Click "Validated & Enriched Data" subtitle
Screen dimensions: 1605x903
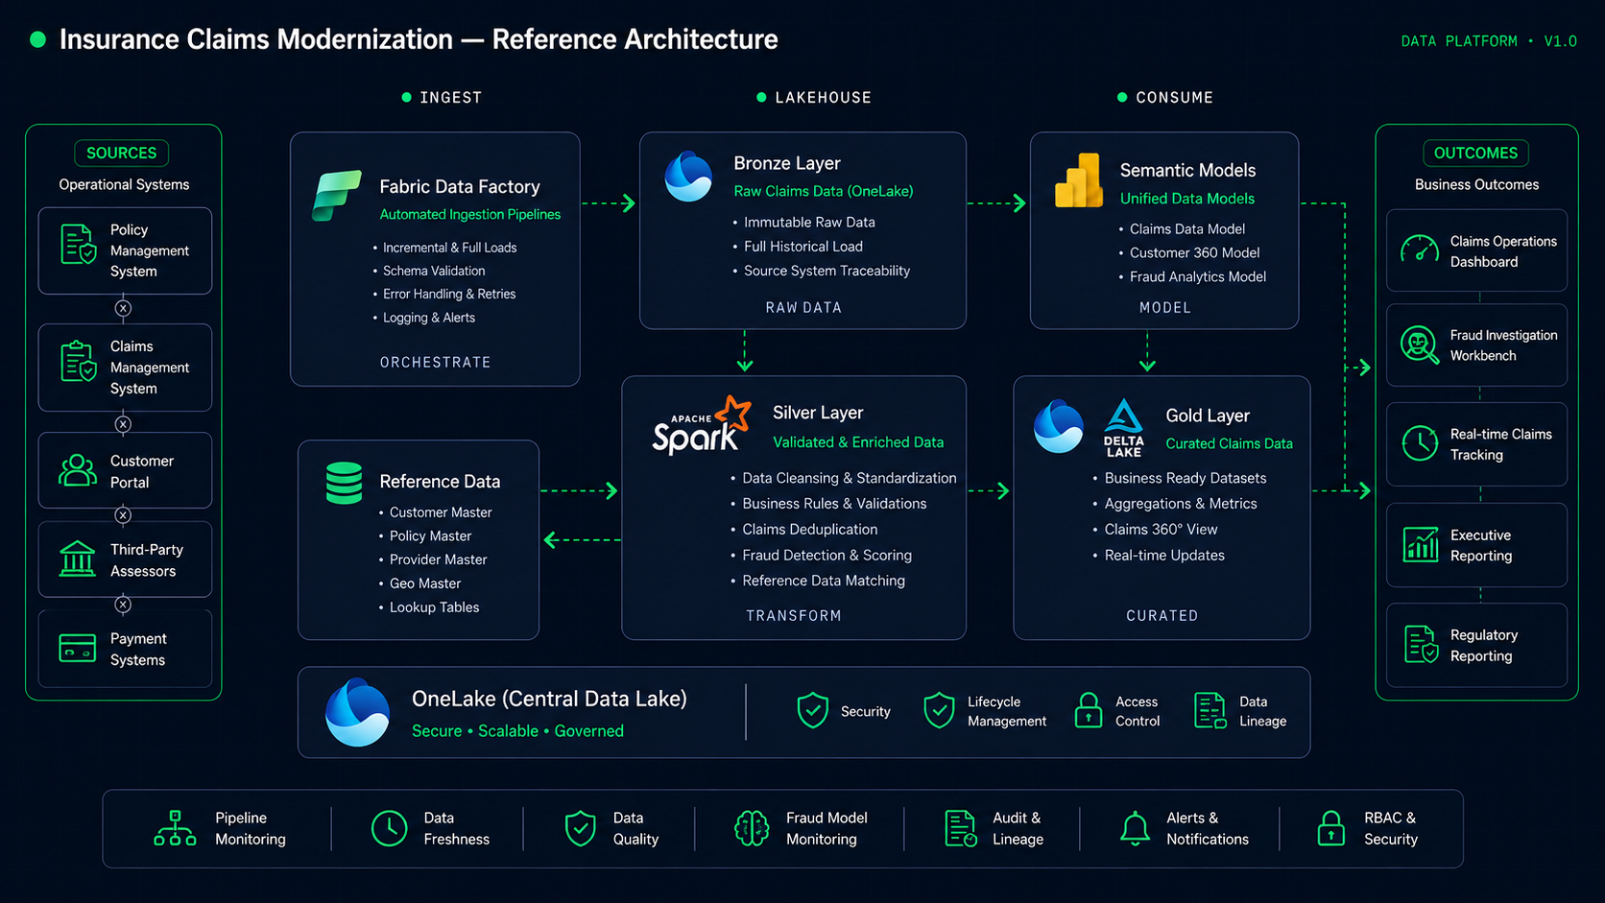(858, 442)
